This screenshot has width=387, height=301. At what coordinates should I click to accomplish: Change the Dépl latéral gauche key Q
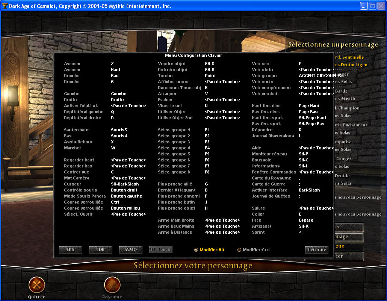click(112, 112)
